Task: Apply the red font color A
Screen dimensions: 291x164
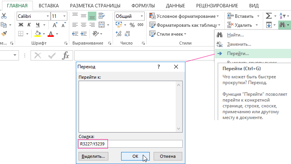Action: point(51,34)
